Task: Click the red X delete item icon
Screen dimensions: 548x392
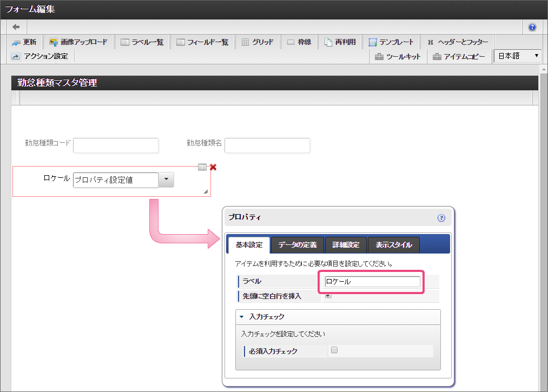Action: tap(213, 167)
